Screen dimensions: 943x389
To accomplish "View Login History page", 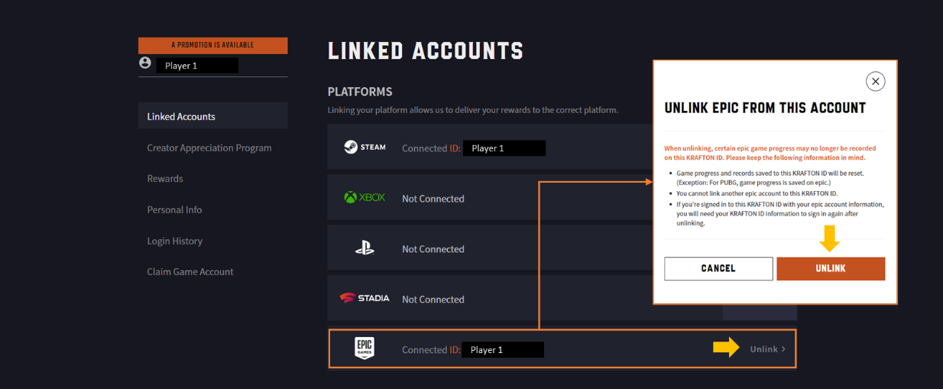I will pos(174,241).
